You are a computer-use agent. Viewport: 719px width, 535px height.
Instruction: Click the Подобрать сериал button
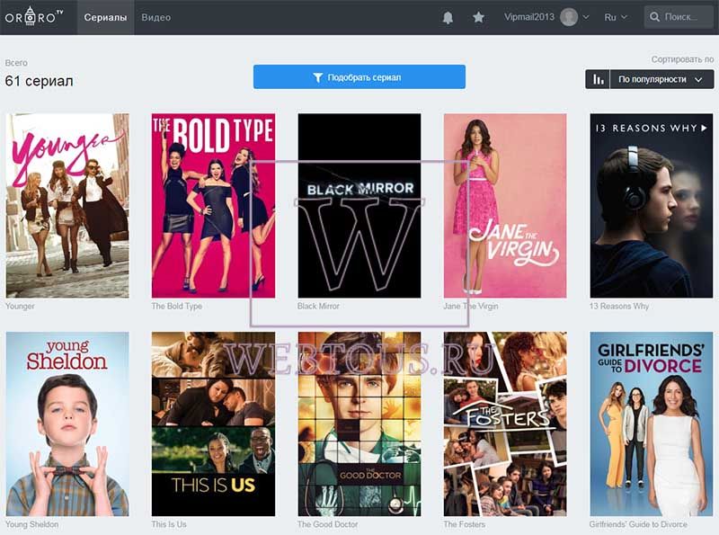(359, 77)
